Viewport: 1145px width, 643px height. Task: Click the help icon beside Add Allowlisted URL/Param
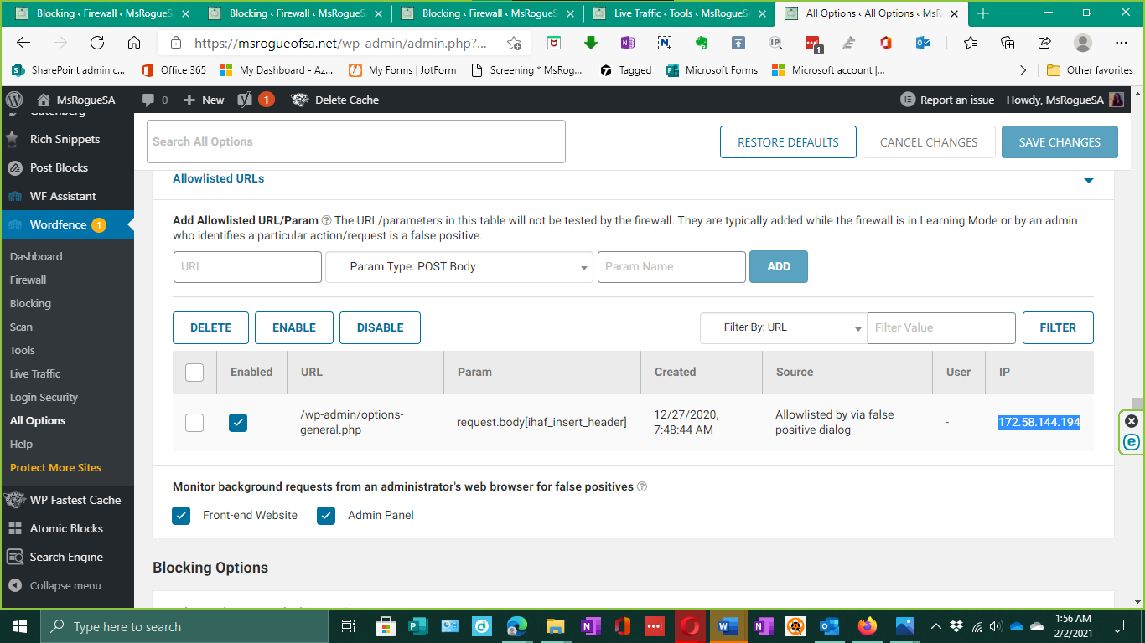coord(326,221)
